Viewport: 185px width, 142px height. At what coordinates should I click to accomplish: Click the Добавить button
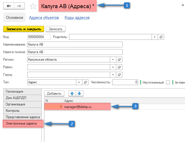click(54, 93)
